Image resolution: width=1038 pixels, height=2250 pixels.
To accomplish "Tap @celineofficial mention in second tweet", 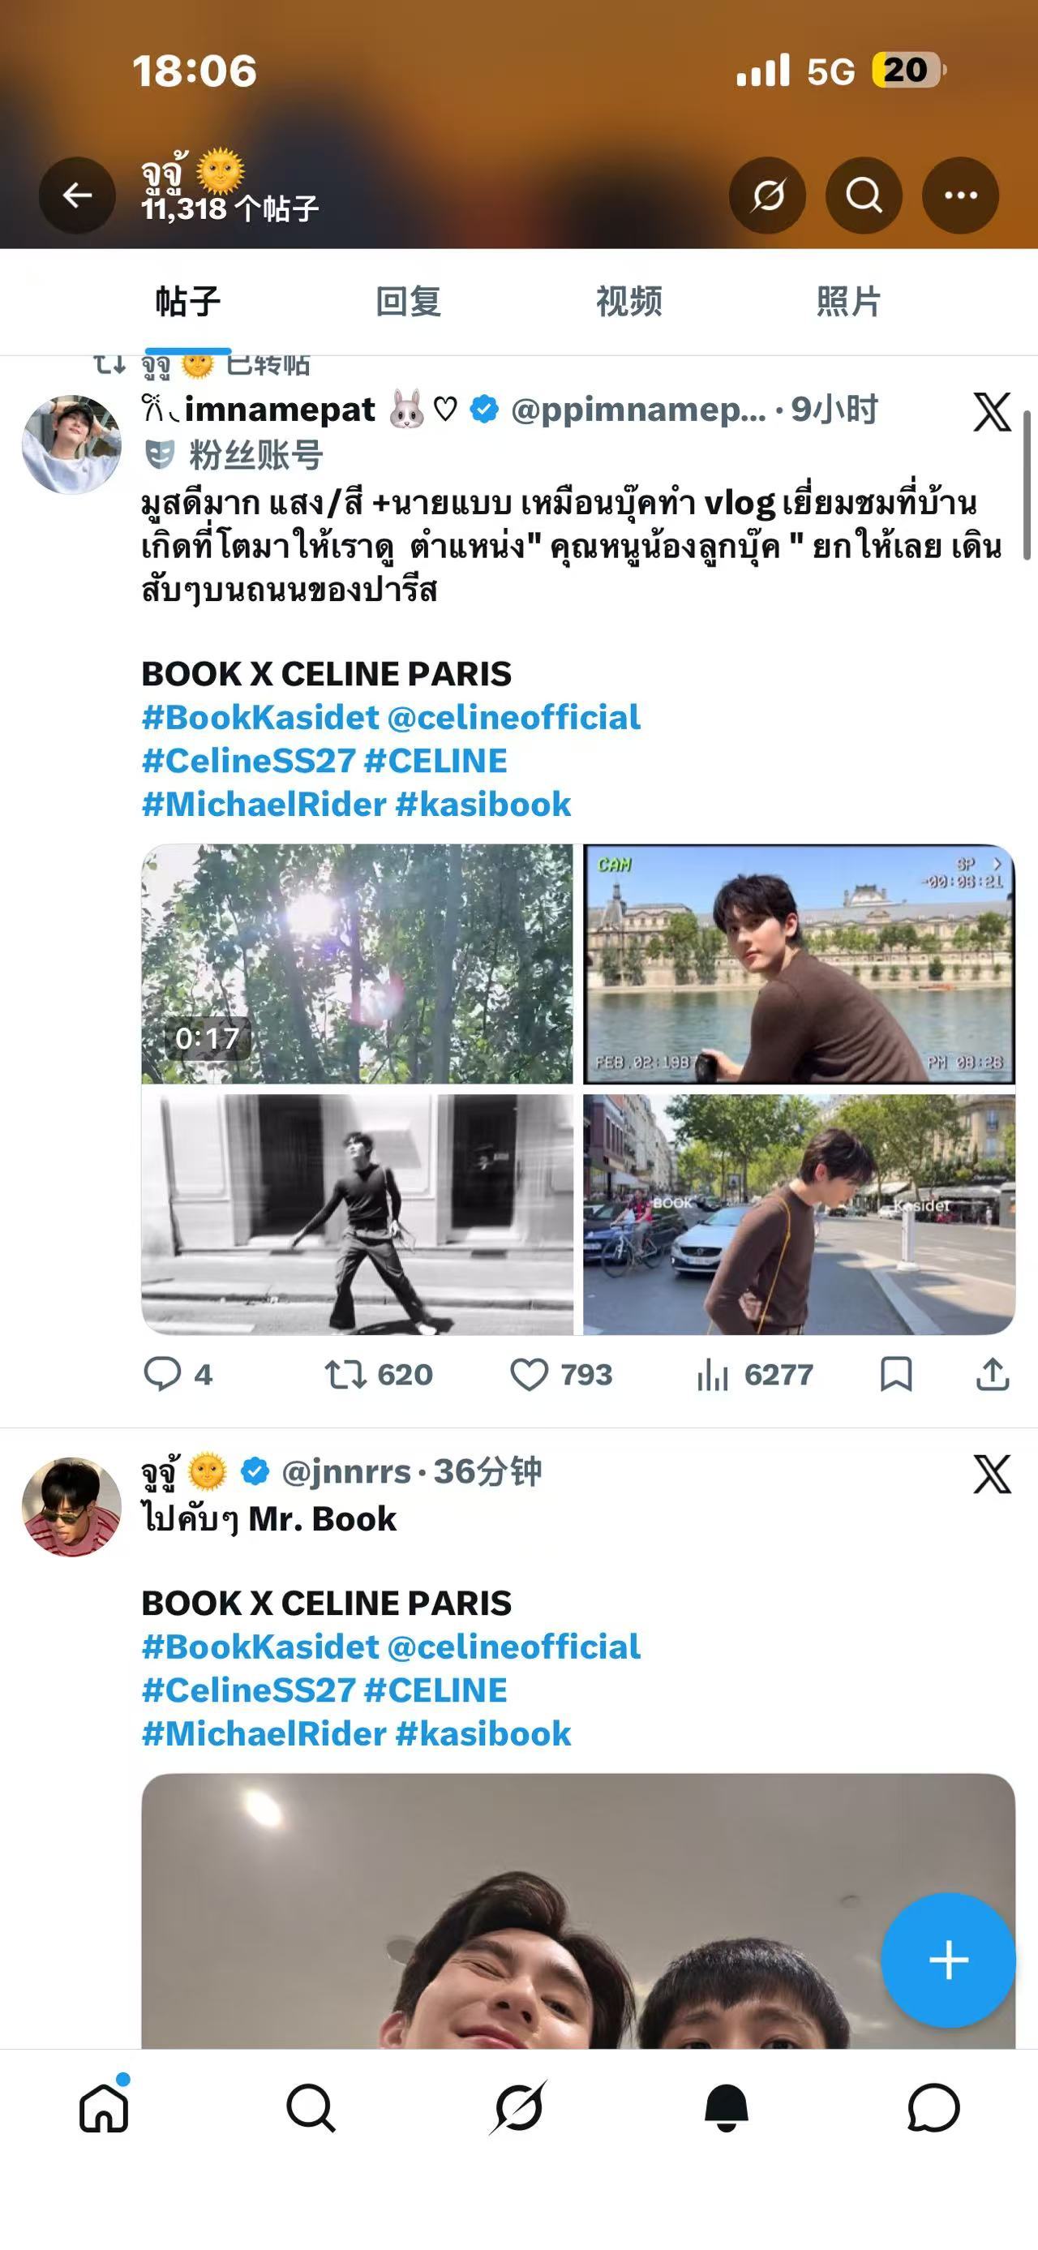I will coord(513,1647).
